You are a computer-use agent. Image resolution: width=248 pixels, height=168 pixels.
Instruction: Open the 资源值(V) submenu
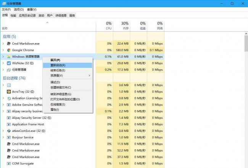[68, 76]
